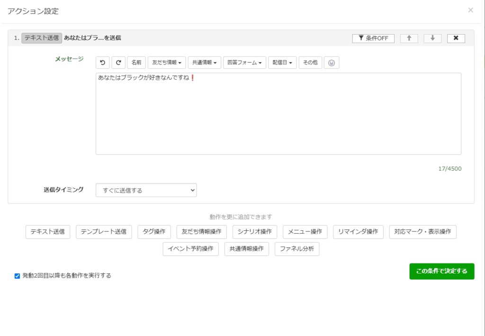Delete action 1 with the X button
Image resolution: width=485 pixels, height=336 pixels.
(456, 38)
